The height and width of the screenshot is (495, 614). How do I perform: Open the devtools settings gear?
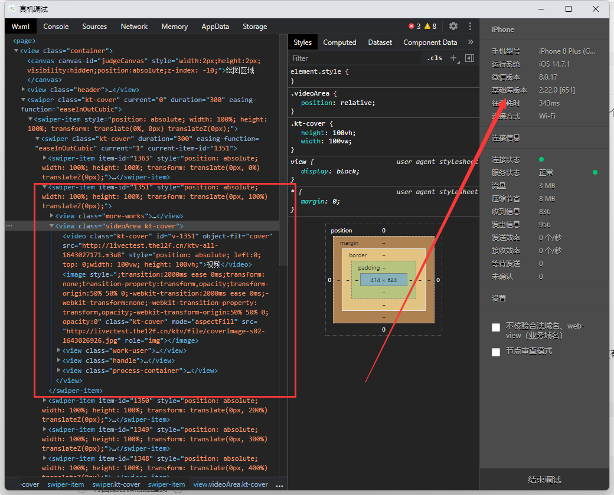click(453, 26)
